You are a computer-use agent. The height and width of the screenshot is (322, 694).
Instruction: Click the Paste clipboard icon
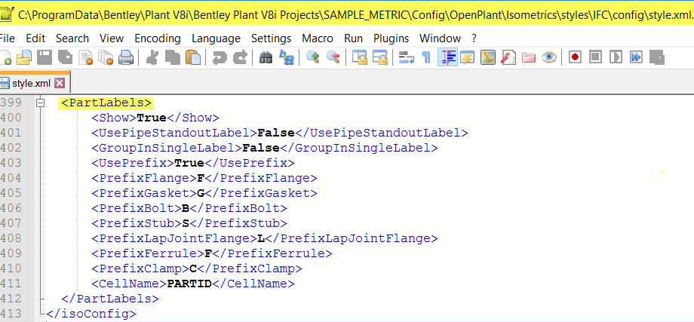click(193, 57)
